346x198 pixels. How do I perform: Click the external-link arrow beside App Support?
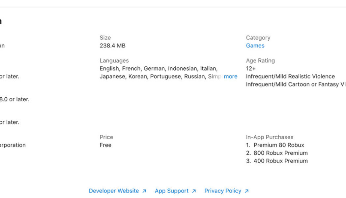(x=194, y=191)
